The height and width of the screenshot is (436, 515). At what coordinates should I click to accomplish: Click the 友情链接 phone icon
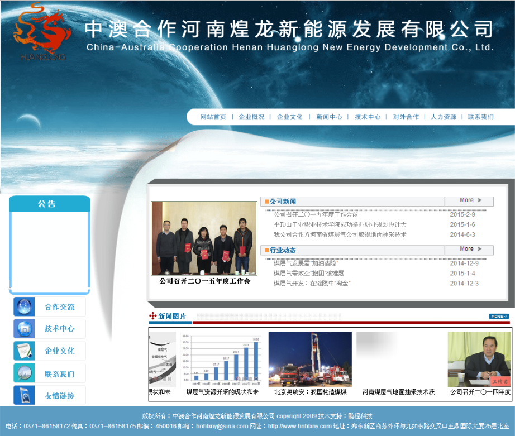23,395
